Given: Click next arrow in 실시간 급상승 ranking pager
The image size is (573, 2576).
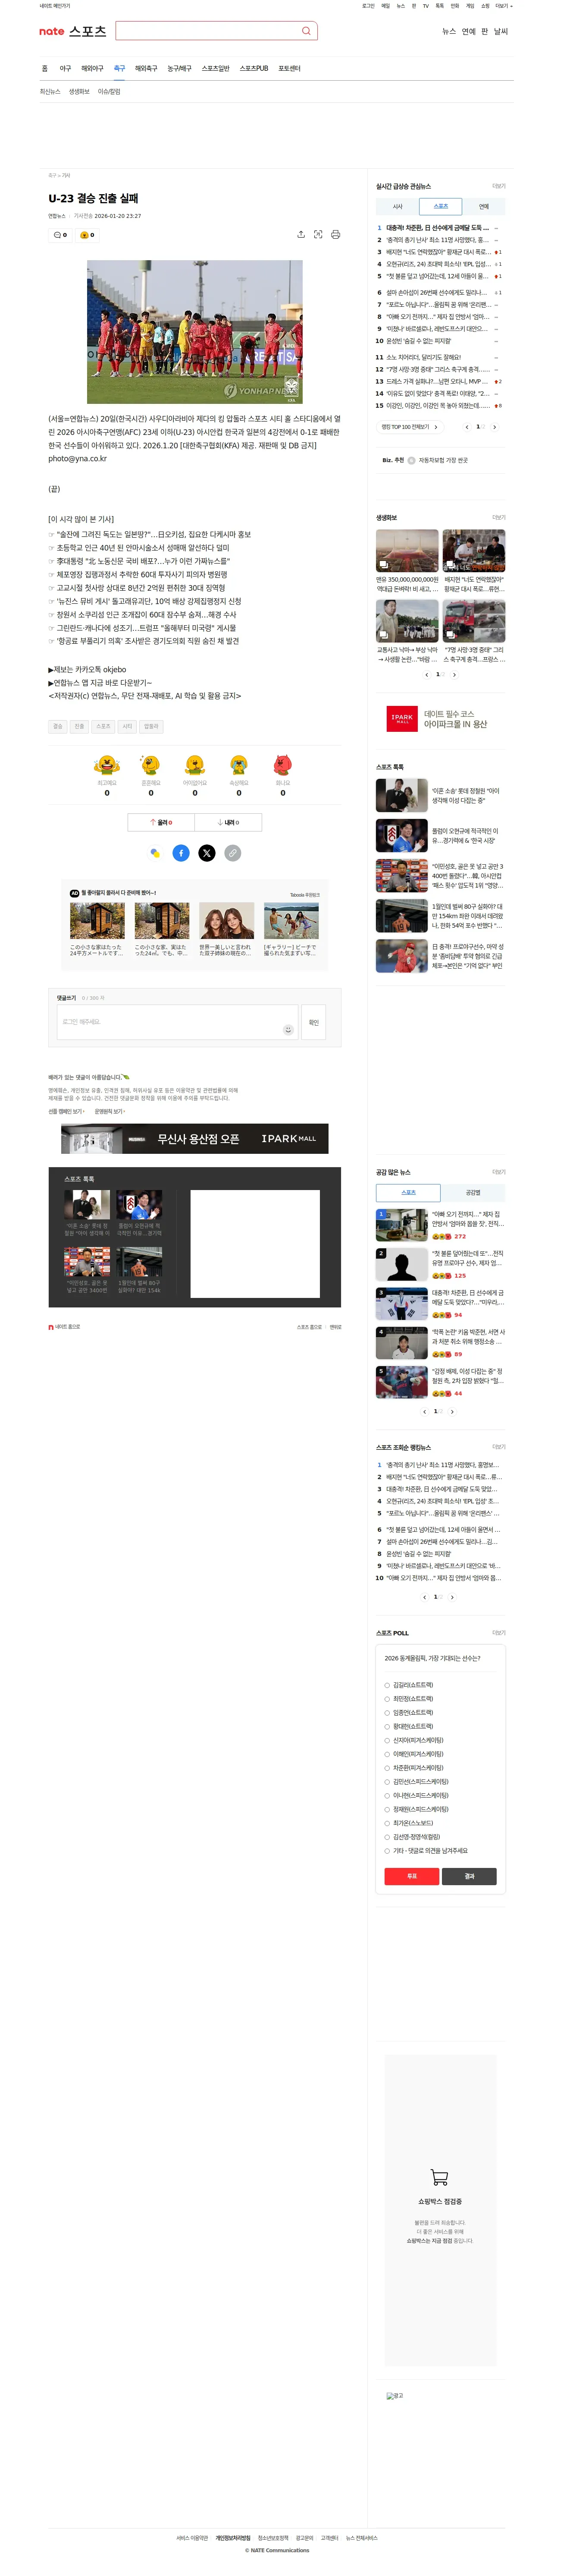Looking at the screenshot, I should 494,427.
